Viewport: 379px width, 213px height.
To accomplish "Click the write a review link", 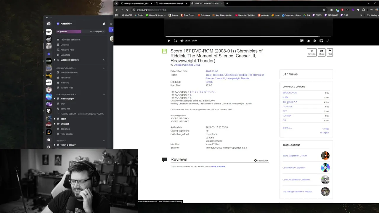I will [218, 167].
